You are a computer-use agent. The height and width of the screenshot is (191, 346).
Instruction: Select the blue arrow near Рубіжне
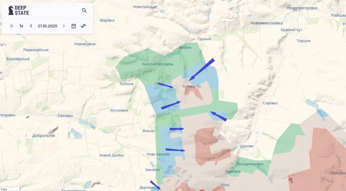click(165, 85)
